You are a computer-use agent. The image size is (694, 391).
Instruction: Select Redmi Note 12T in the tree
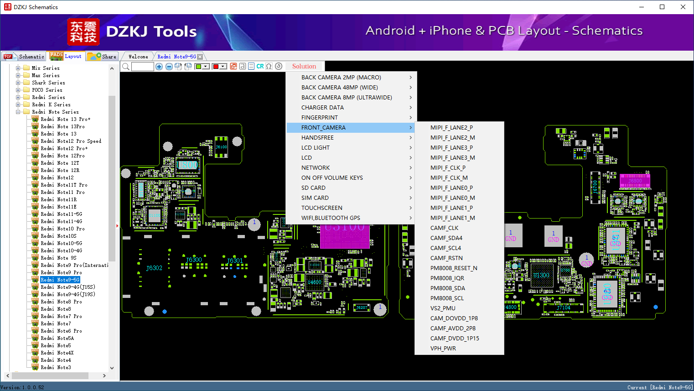60,163
